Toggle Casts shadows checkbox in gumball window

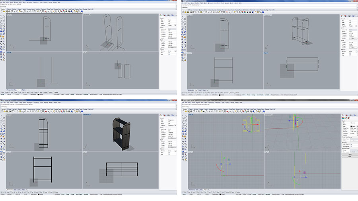pyautogui.click(x=351, y=145)
